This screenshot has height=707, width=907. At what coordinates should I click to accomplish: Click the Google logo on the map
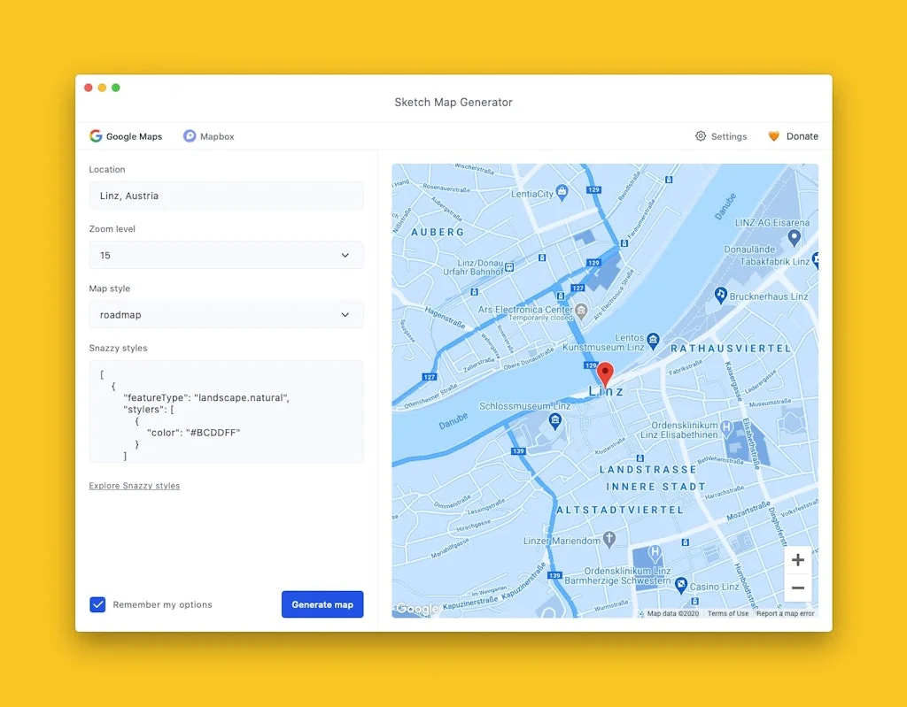point(416,609)
